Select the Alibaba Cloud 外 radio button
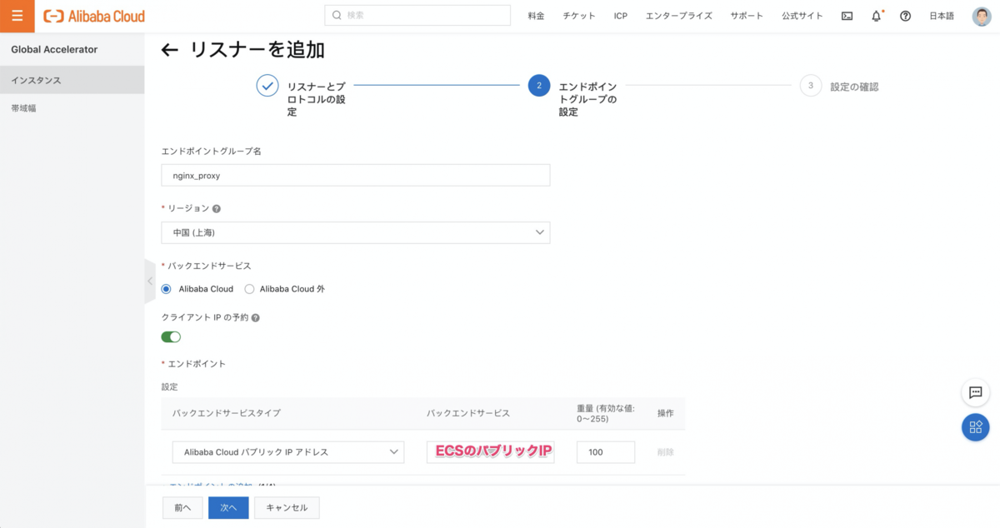 [249, 289]
